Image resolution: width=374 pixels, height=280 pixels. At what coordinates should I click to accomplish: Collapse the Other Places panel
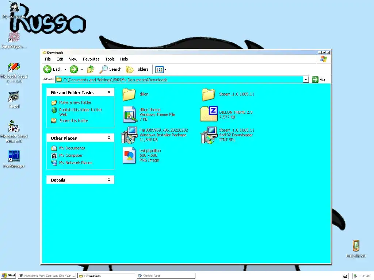pos(109,138)
